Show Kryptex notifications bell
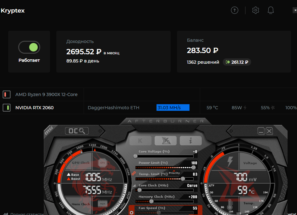Viewport: 297px width, 215px height. 271,10
